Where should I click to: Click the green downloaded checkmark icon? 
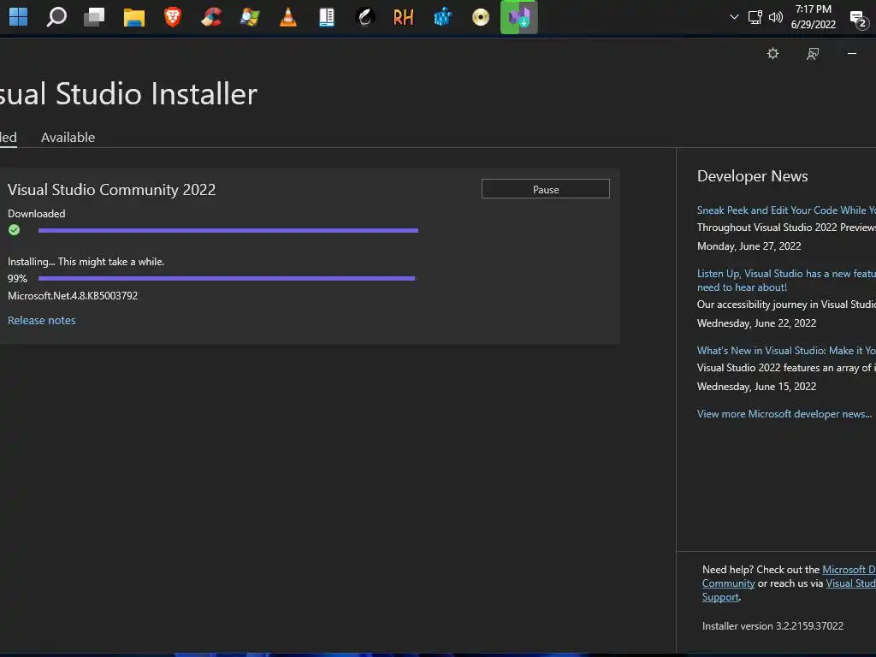click(14, 229)
